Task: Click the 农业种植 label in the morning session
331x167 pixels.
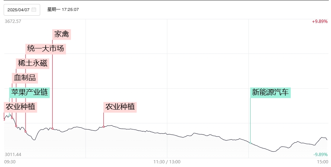Action: pyautogui.click(x=120, y=107)
